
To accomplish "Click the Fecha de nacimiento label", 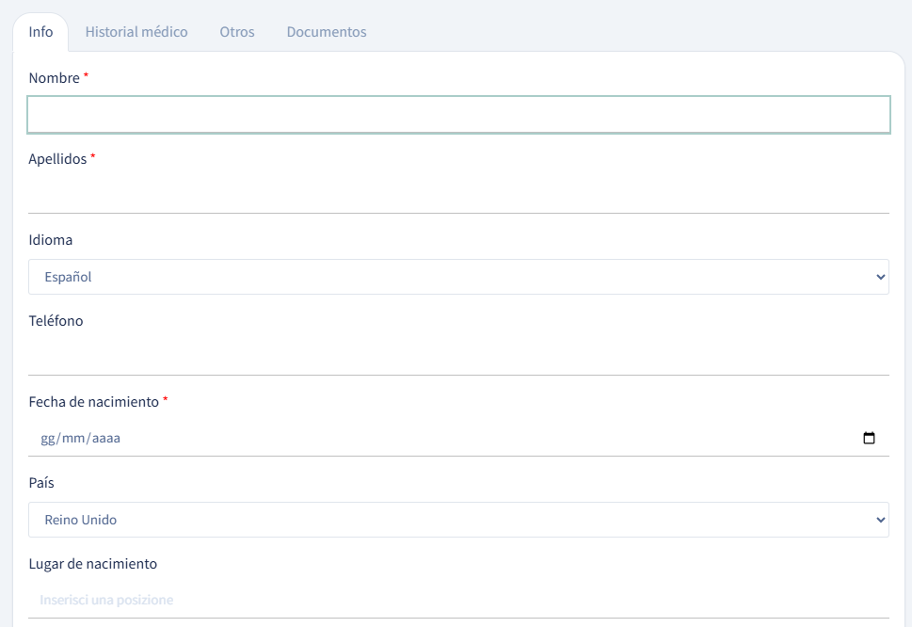I will 93,402.
